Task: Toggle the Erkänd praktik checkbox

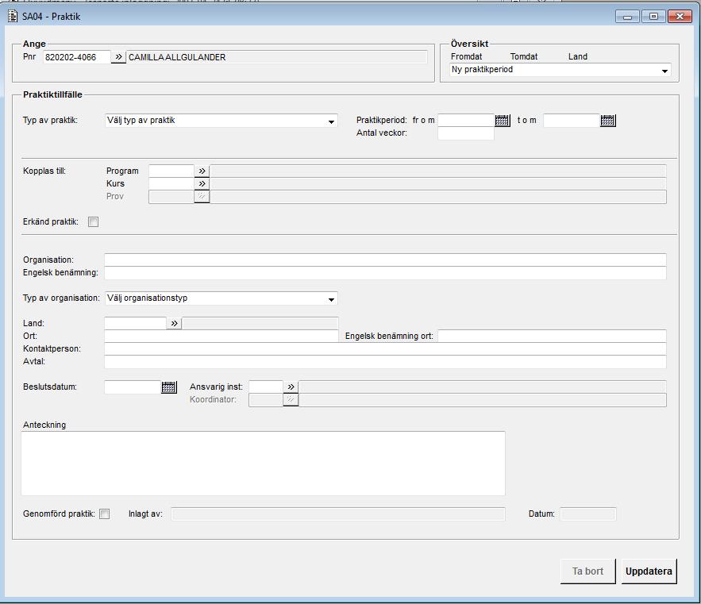Action: (x=93, y=221)
